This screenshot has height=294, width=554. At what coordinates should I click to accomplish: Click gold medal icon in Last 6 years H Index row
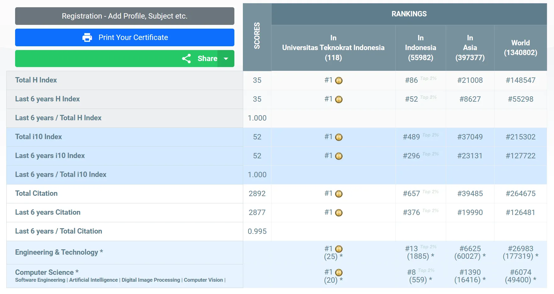tap(339, 99)
